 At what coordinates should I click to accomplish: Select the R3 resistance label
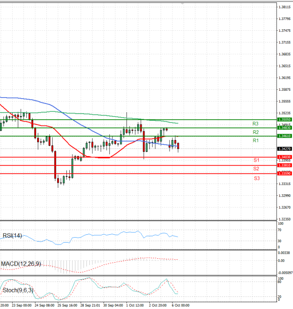[x=255, y=124]
